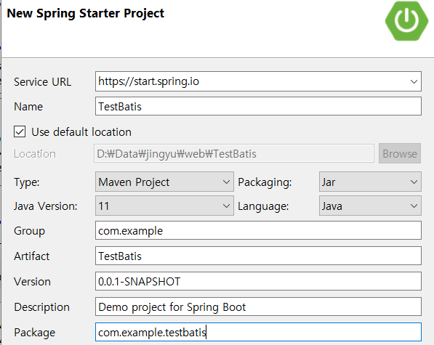Image resolution: width=434 pixels, height=345 pixels.
Task: Click the Service URL text https://start.spring.io
Action: (x=148, y=81)
